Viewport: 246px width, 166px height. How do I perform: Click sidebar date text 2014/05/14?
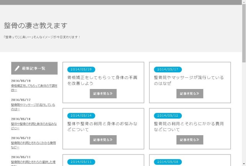pos(21,119)
